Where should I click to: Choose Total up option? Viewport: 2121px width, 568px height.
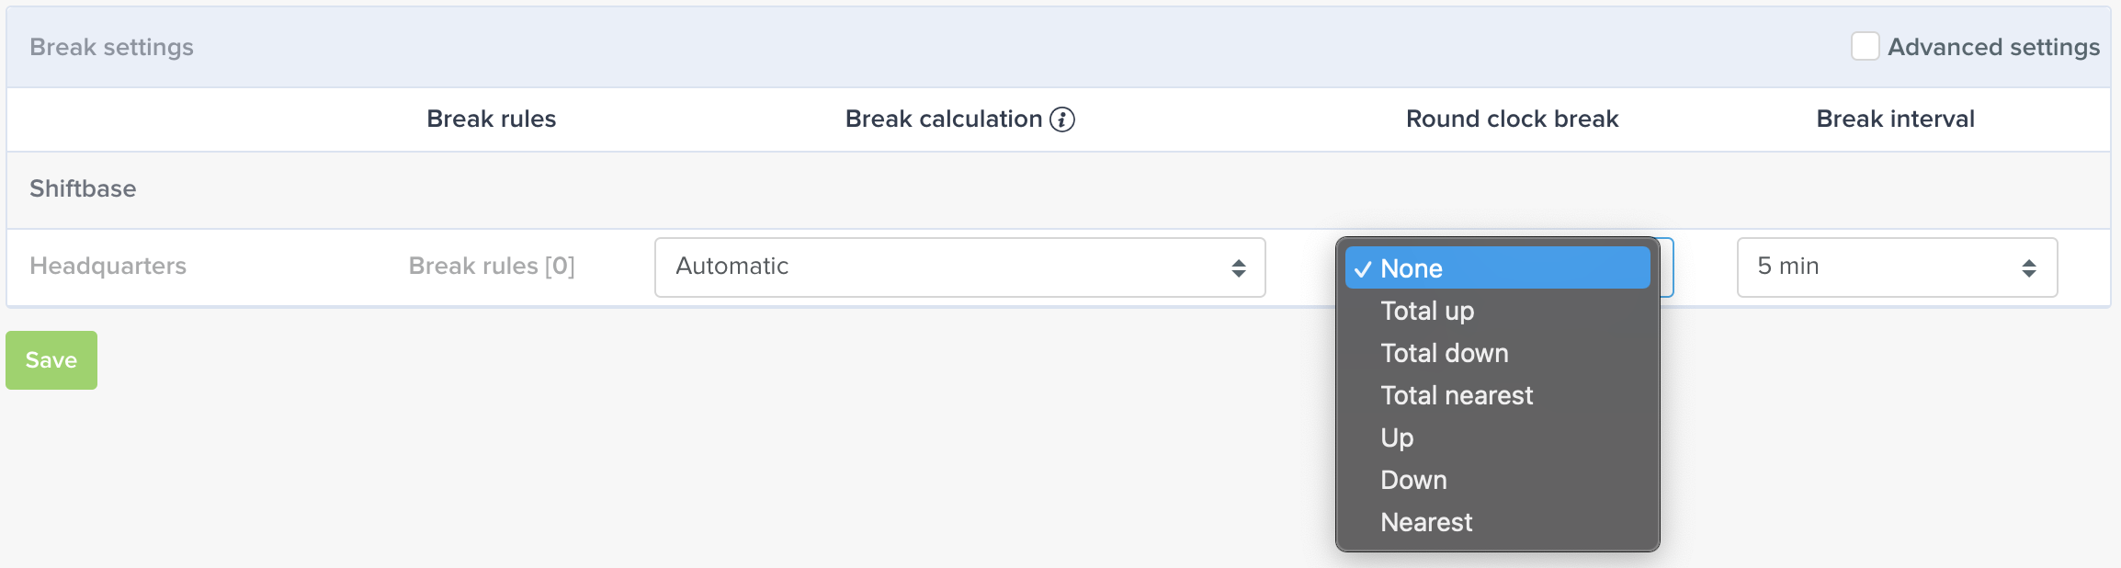1497,311
